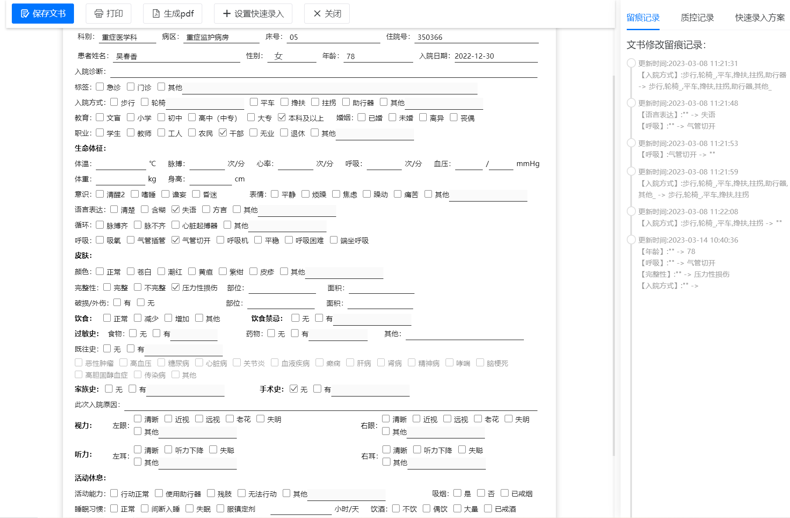The height and width of the screenshot is (518, 790).
Task: Generate PDF with 生成pdf button
Action: click(172, 14)
